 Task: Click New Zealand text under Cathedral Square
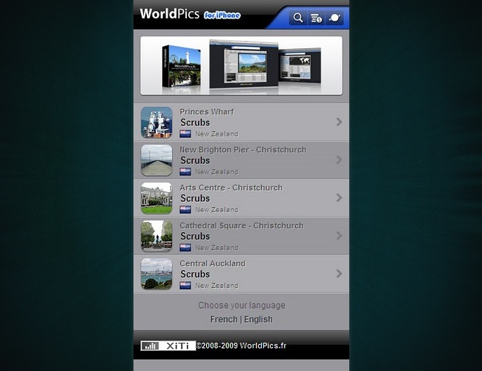pos(217,248)
